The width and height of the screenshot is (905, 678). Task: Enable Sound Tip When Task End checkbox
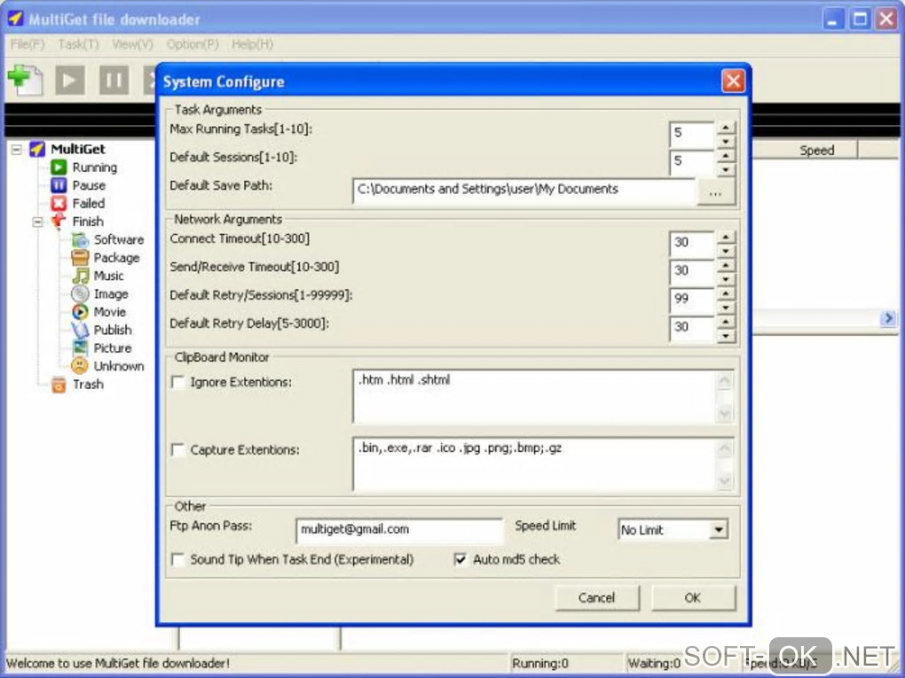point(178,560)
